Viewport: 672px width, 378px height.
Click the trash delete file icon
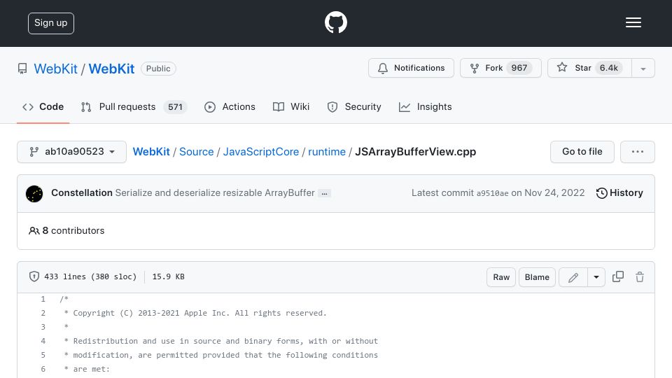pos(640,277)
